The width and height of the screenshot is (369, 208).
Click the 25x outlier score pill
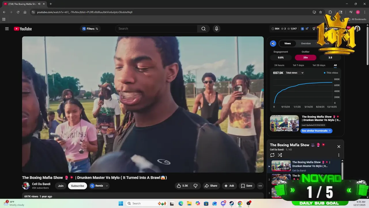[x=306, y=57]
